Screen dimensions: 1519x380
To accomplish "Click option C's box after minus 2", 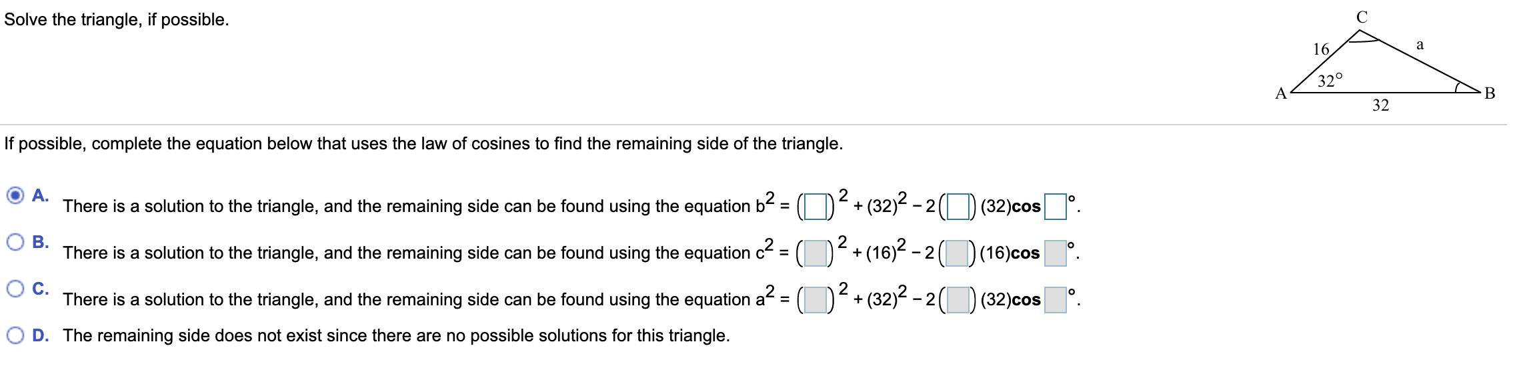I will pyautogui.click(x=956, y=299).
